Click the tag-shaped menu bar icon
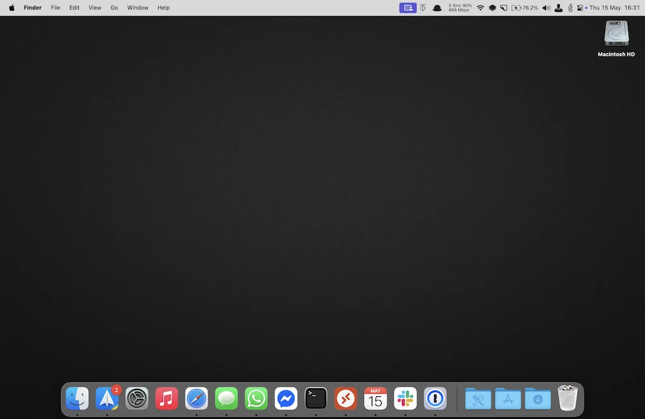The height and width of the screenshot is (419, 645). pos(503,8)
